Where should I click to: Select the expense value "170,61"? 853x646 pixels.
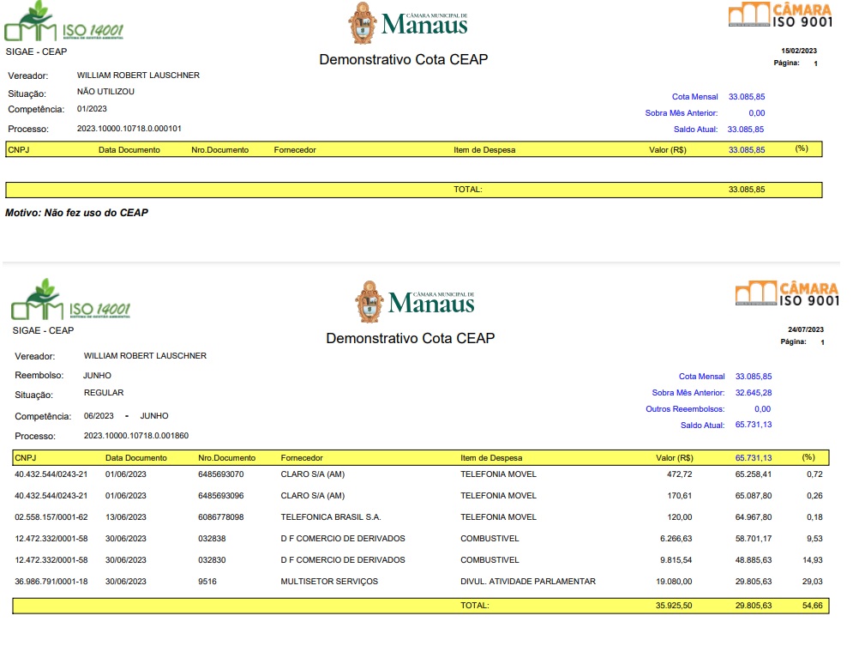click(680, 496)
